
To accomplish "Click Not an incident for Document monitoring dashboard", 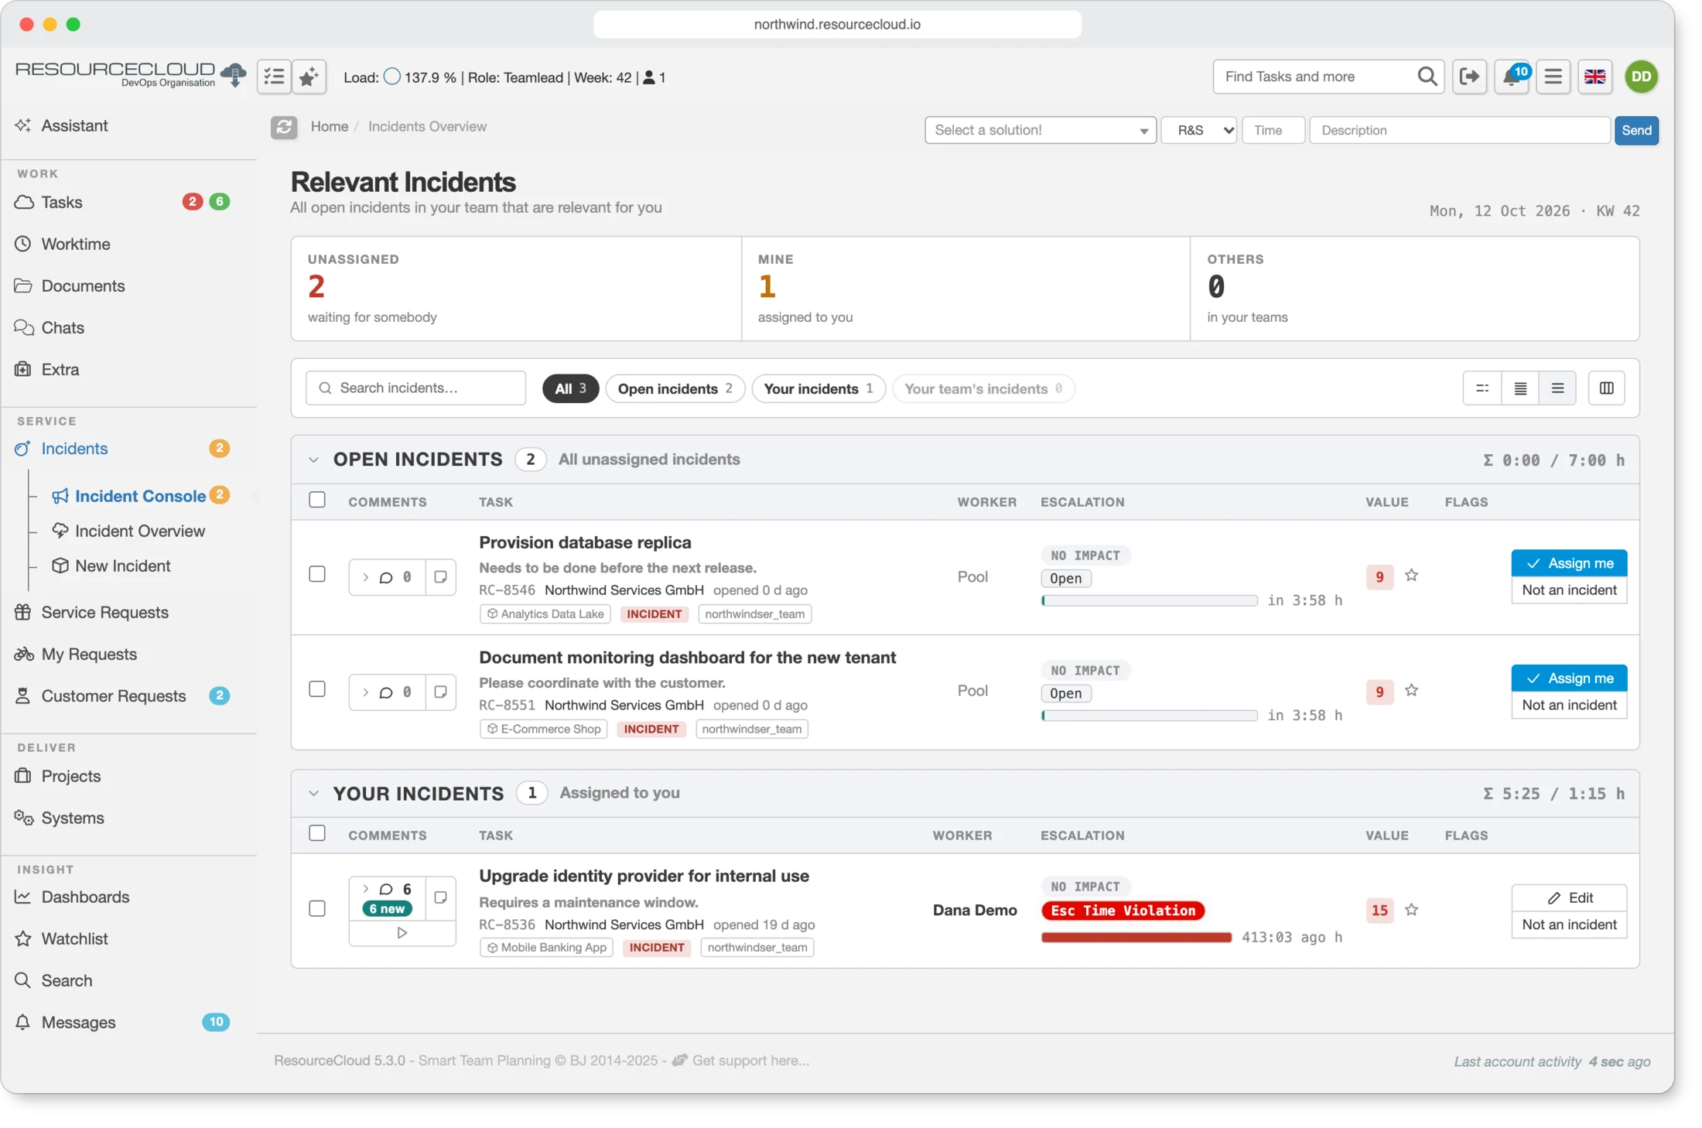I will [1569, 705].
